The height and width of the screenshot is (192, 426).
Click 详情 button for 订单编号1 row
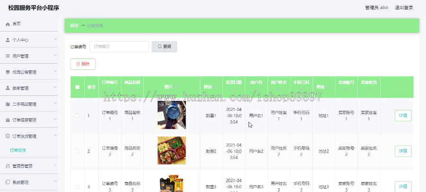click(403, 116)
